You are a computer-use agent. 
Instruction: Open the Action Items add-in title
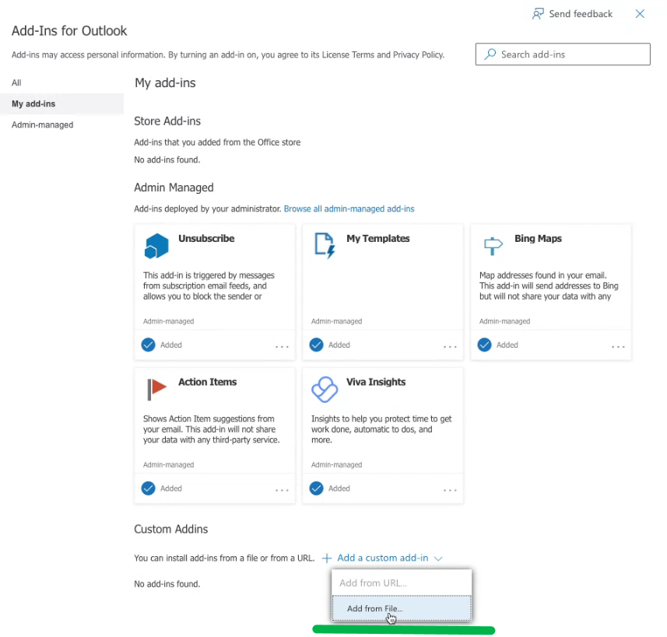point(207,382)
